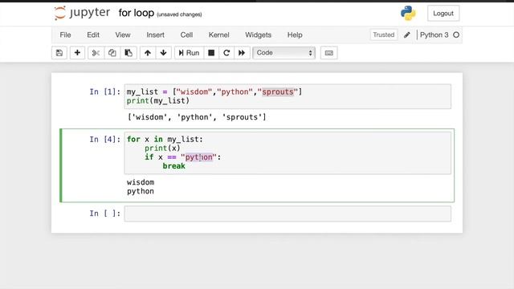Click the output line 'wisdom'
The image size is (514, 289).
click(141, 182)
